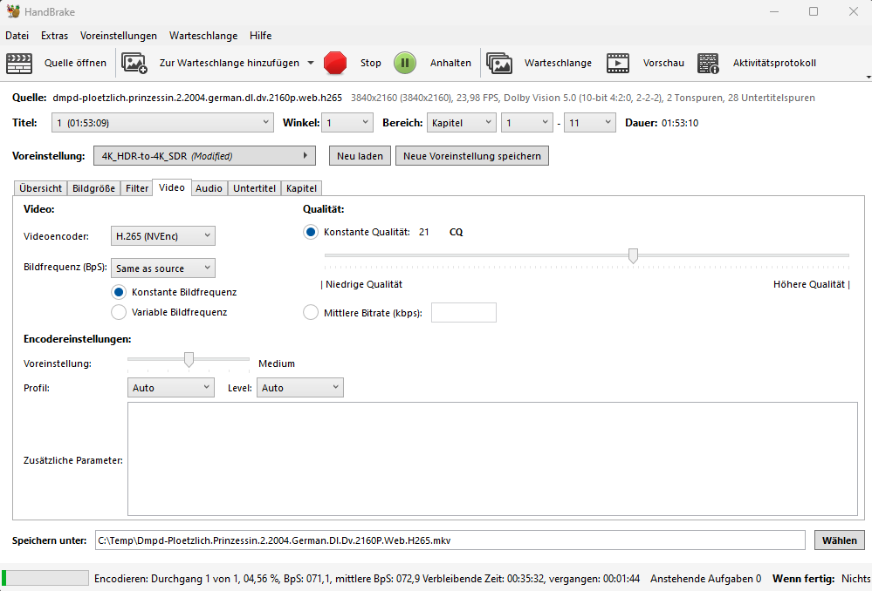872x591 pixels.
Task: Click the red Stop octagon icon
Action: tap(335, 63)
